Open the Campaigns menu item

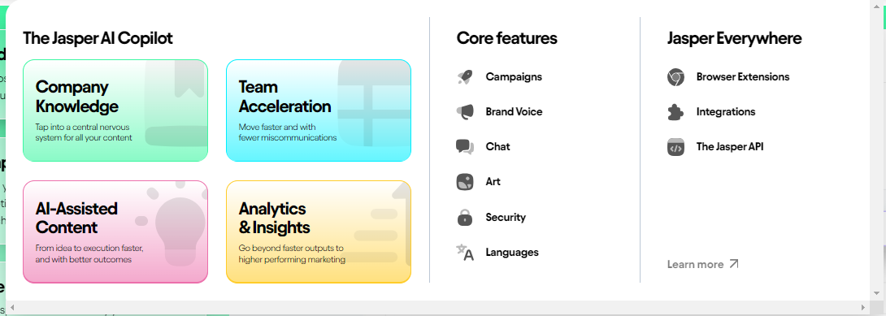(514, 76)
